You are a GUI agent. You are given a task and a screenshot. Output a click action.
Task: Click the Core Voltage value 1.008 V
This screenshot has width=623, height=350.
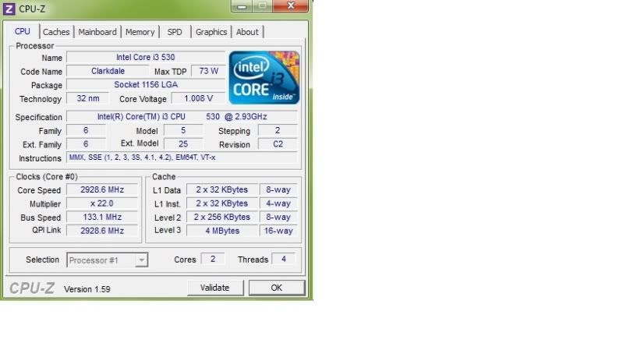(198, 98)
